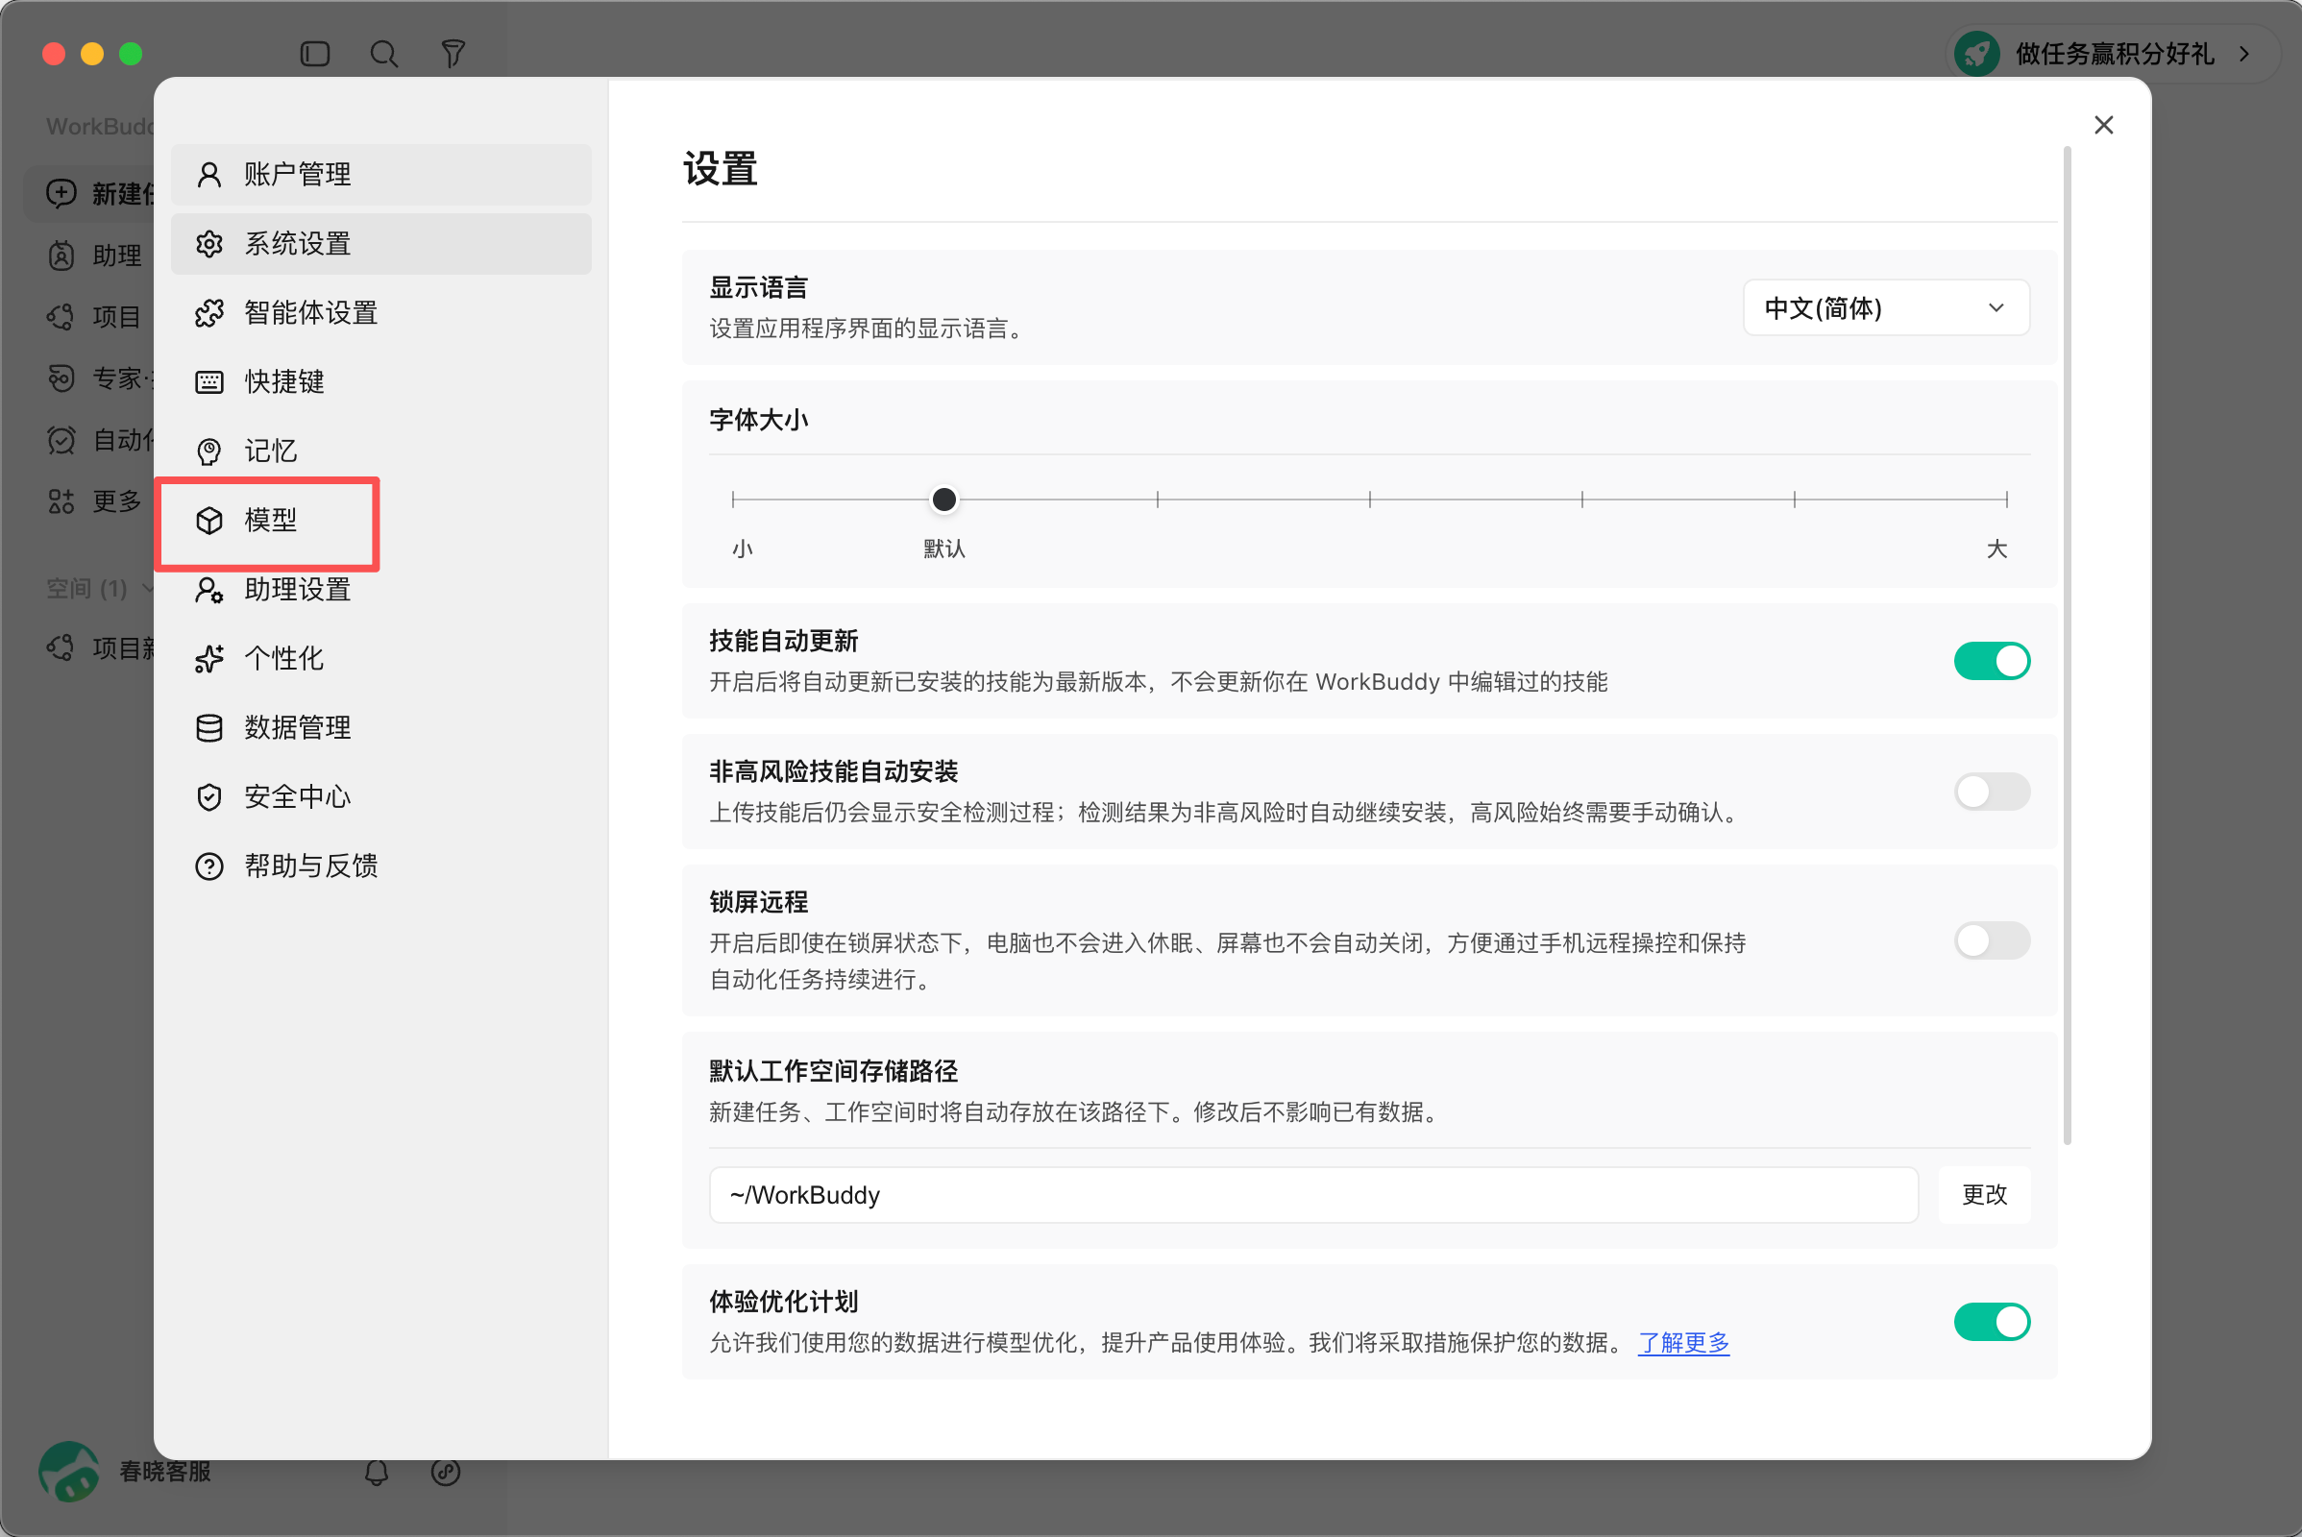Go to the 快捷键 settings section
The image size is (2302, 1537).
coord(381,382)
